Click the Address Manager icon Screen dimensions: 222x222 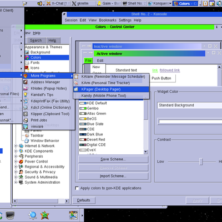tap(26, 82)
